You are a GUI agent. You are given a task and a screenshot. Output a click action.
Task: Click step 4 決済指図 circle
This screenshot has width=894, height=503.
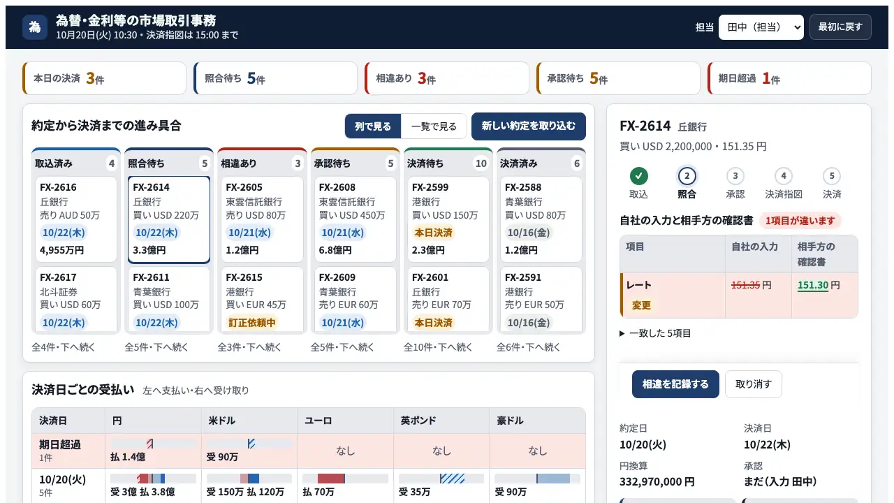(784, 176)
